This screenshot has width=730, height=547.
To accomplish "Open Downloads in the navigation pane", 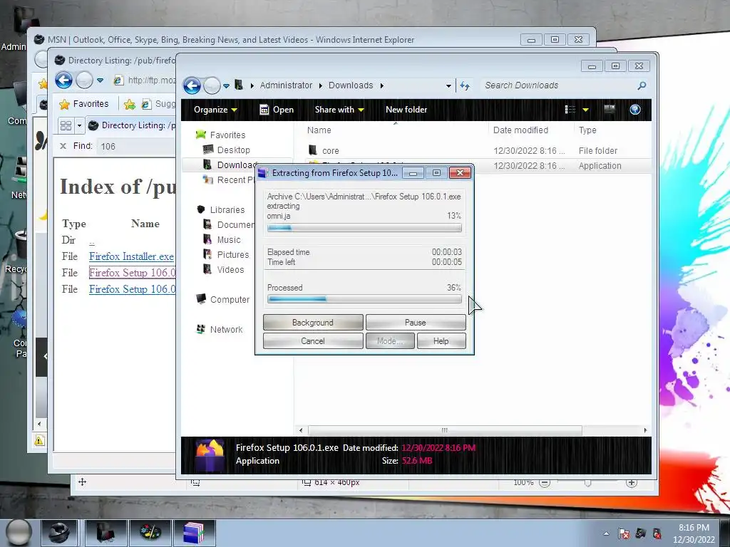I will click(x=235, y=165).
